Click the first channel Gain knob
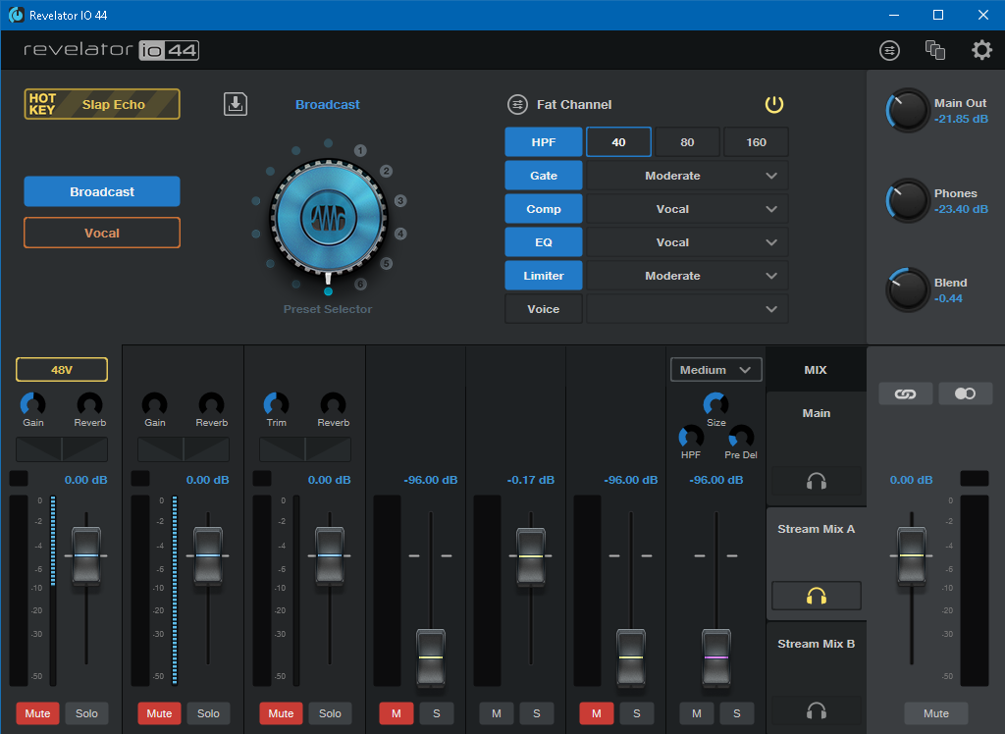 (32, 404)
